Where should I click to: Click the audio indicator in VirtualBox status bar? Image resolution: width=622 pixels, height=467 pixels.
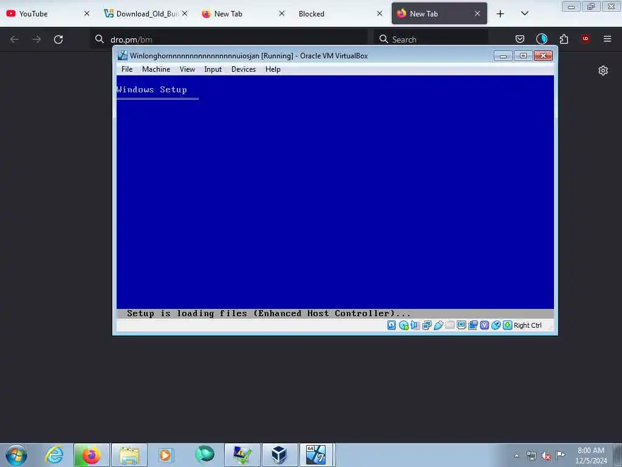tap(415, 325)
